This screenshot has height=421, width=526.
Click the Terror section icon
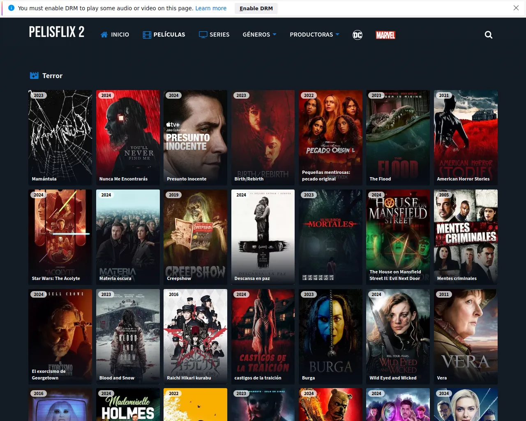click(34, 76)
